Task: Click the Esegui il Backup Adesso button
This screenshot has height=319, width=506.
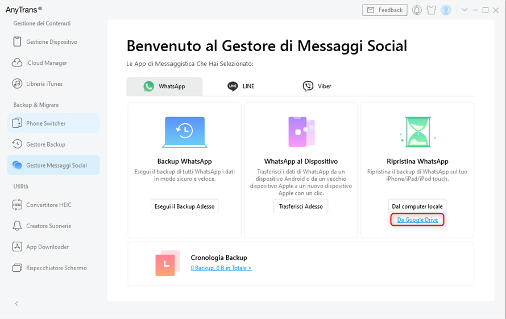Action: click(x=185, y=206)
